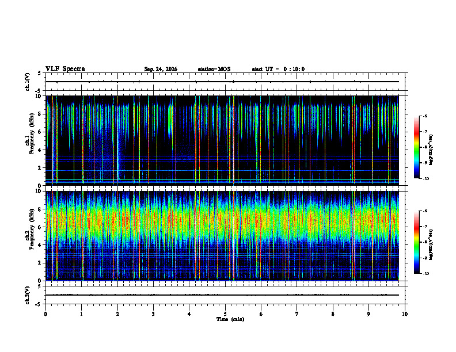This screenshot has width=456, height=352.
Task: Select the start UT time label
Action: pos(278,69)
